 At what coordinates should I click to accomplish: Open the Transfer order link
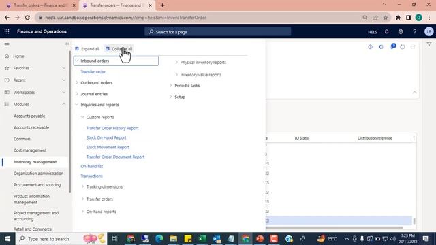[93, 72]
